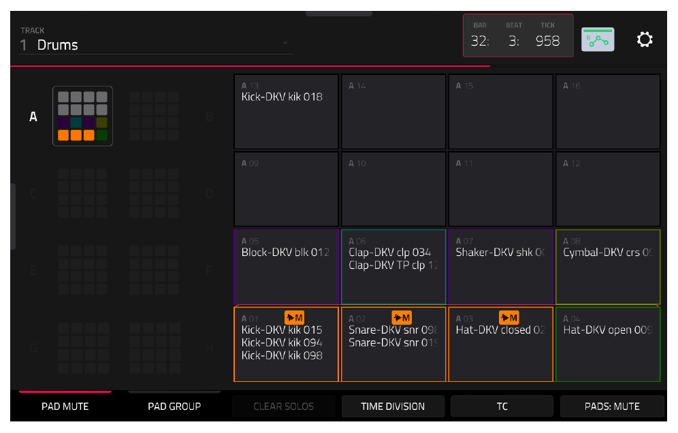This screenshot has width=678, height=433.
Task: Mute pad A06 Clap-DKV clp 034
Action: click(393, 267)
